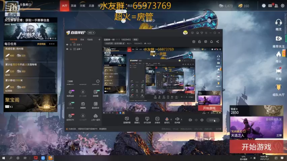Image resolution: width=287 pixels, height=161 pixels.
Task: Add a 手机投屏 phone casting source
Action: [147, 120]
